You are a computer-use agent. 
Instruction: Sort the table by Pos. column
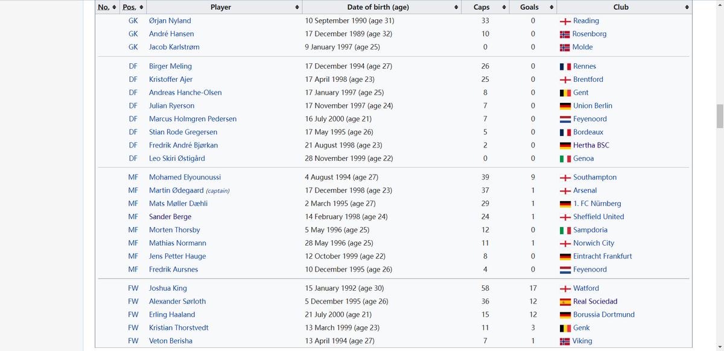coord(141,7)
